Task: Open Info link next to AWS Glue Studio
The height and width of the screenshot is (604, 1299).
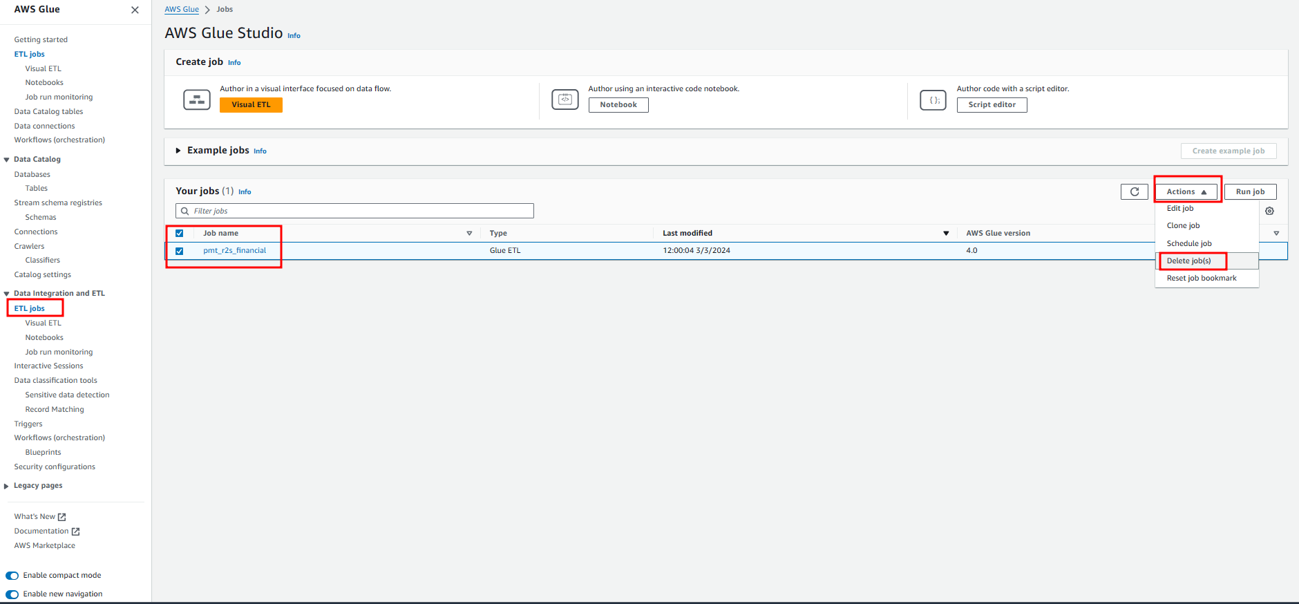Action: 294,36
